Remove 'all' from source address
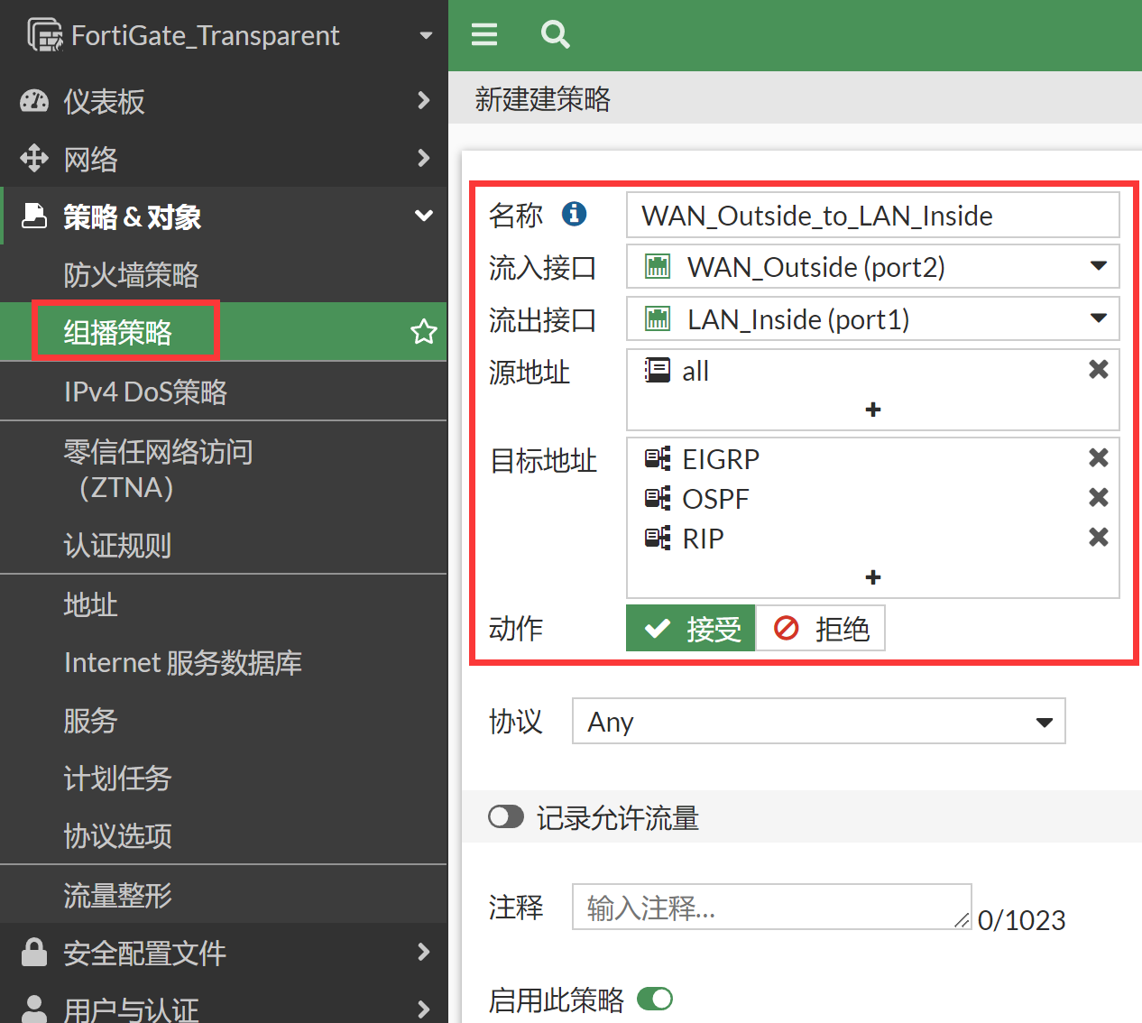This screenshot has width=1142, height=1023. pyautogui.click(x=1098, y=370)
